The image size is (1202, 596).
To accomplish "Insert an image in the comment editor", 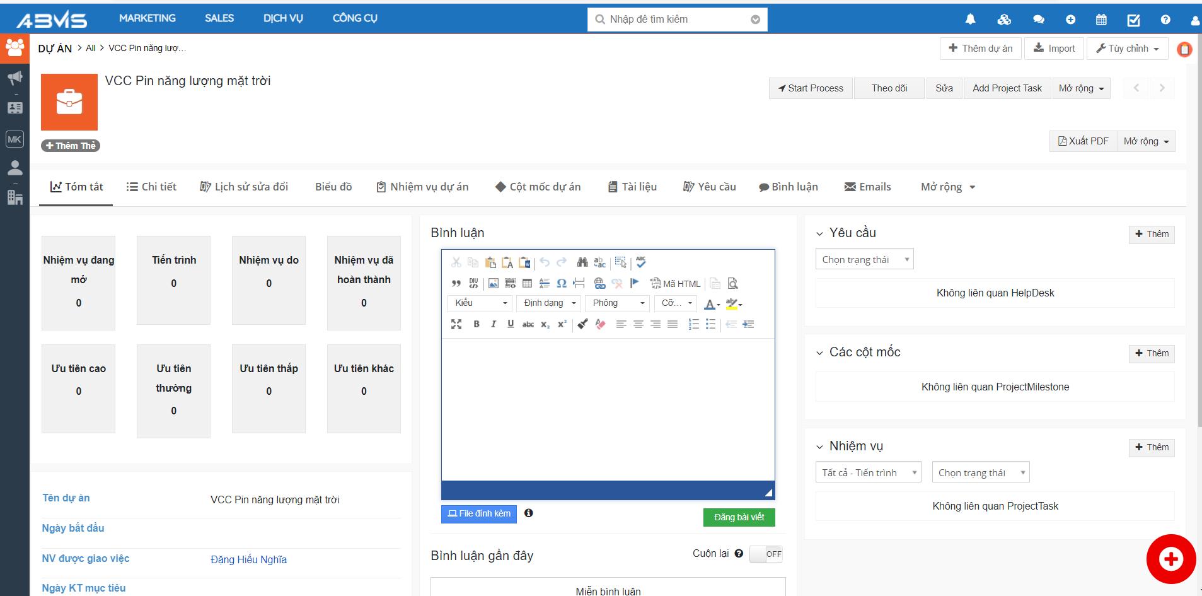I will [x=493, y=283].
